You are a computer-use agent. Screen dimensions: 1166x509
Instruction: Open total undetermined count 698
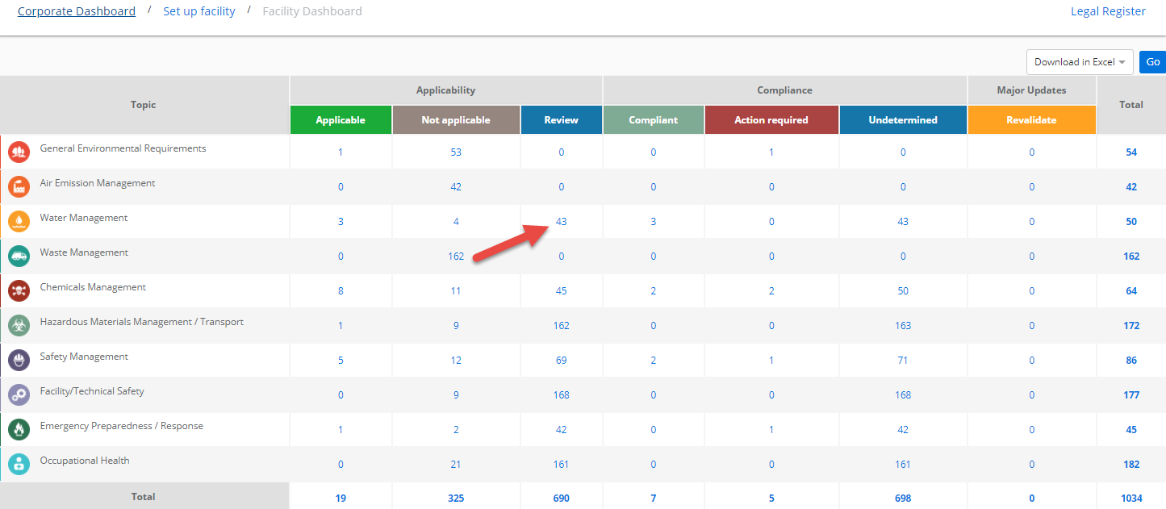tap(903, 499)
